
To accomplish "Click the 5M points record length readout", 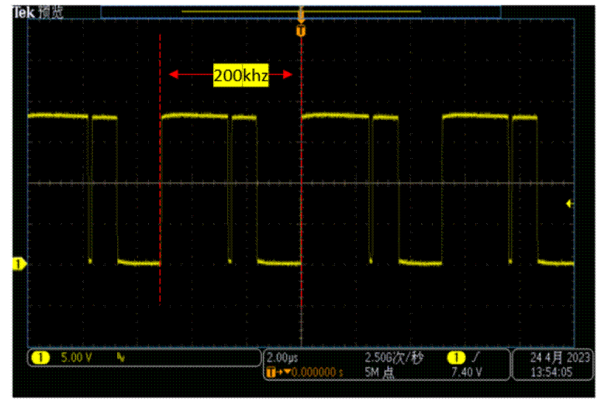I will 380,373.
